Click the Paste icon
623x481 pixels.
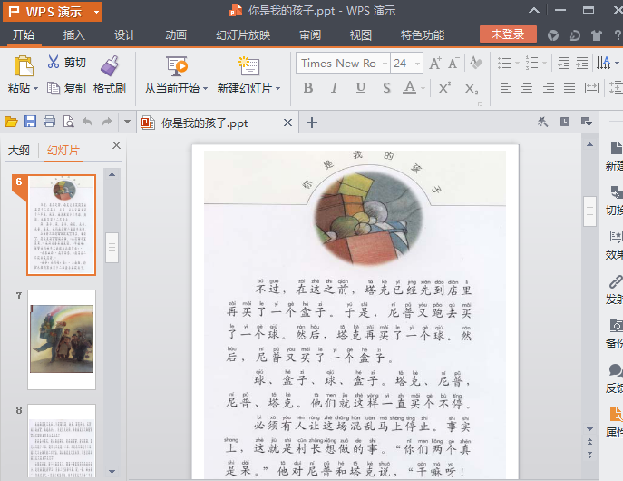(x=24, y=66)
